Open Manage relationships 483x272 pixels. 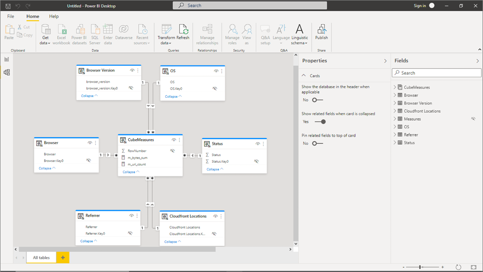tap(207, 35)
